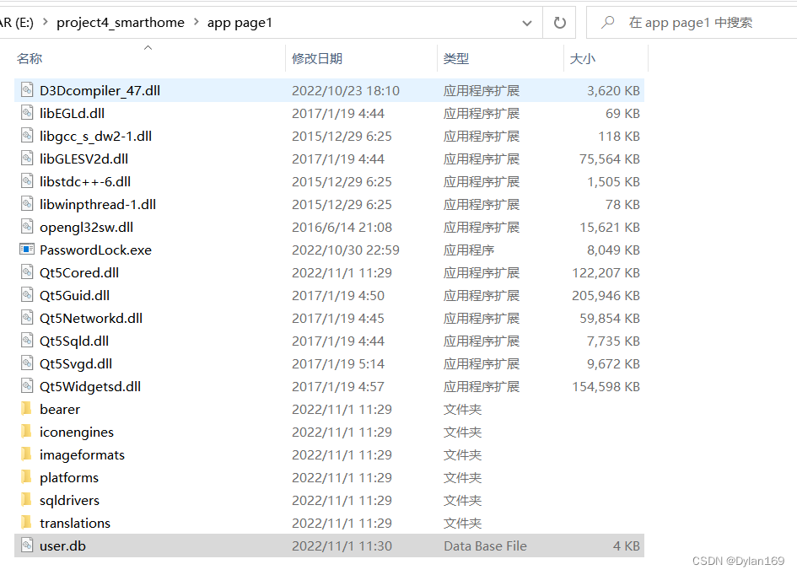The width and height of the screenshot is (797, 575).
Task: Select the platforms folder name
Action: (69, 478)
